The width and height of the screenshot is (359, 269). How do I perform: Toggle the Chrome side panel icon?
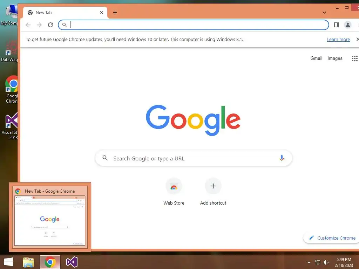coord(336,25)
